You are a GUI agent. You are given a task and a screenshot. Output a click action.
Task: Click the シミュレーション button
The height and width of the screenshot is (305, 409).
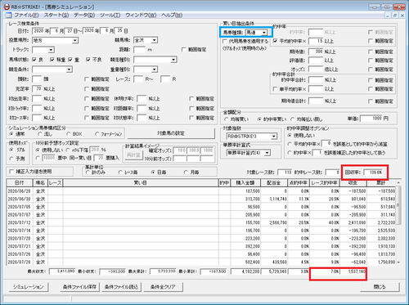[x=29, y=287]
